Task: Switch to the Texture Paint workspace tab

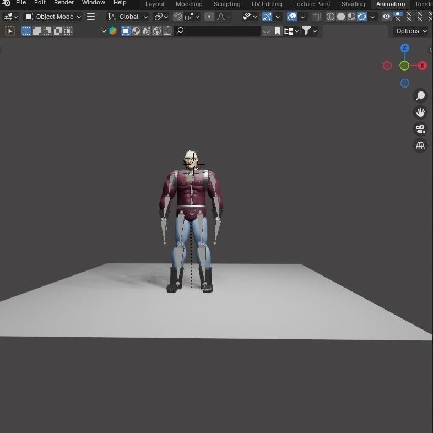Action: 311,4
